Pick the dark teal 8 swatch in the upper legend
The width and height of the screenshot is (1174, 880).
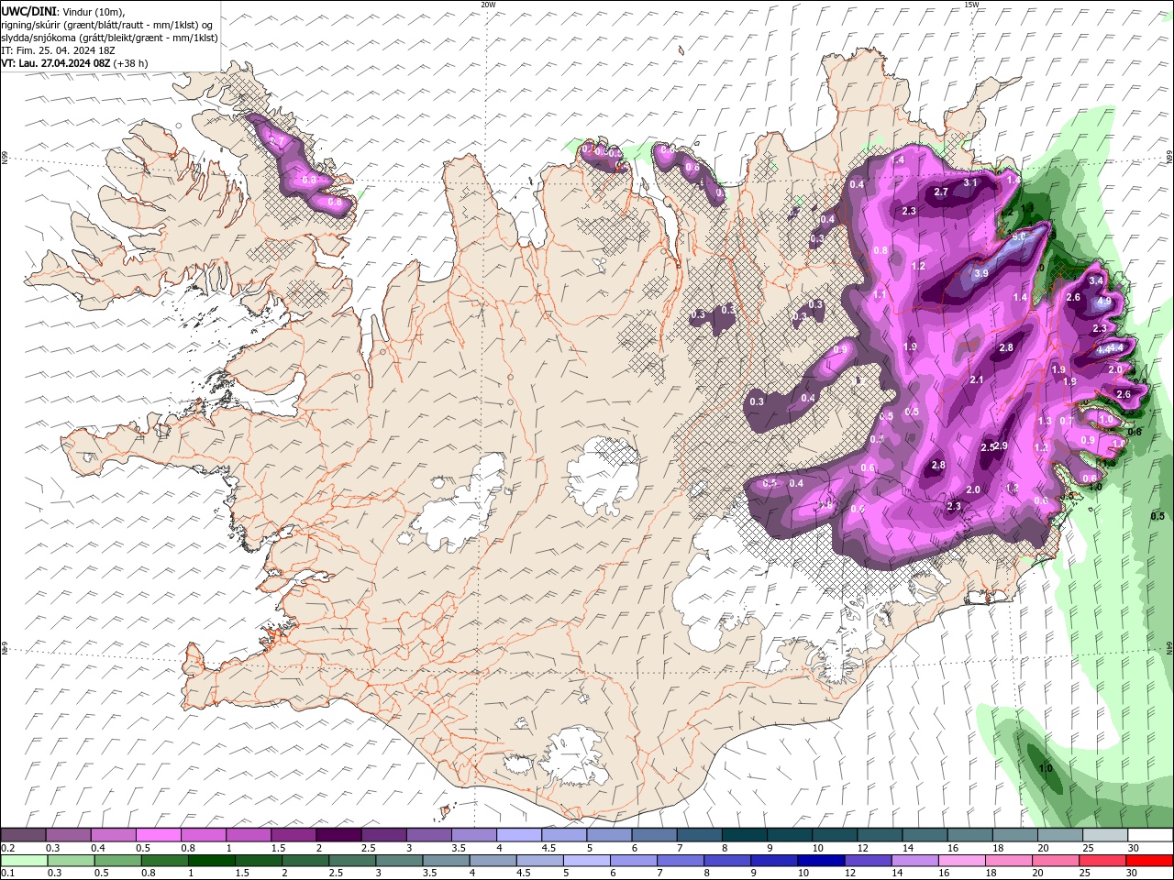742,835
